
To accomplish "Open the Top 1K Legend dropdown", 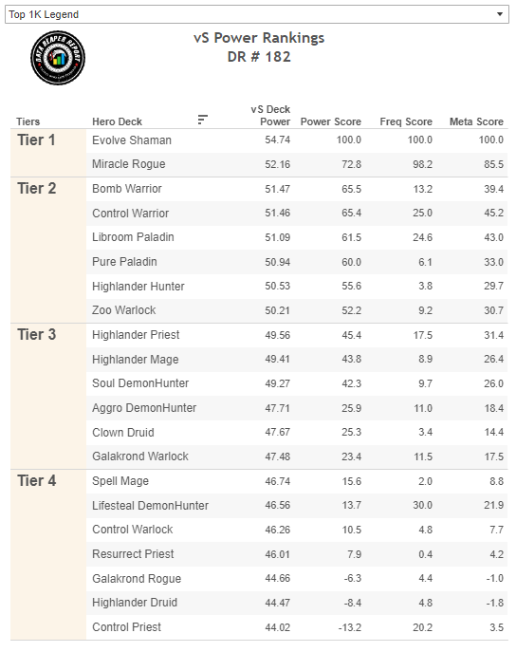I will 257,14.
